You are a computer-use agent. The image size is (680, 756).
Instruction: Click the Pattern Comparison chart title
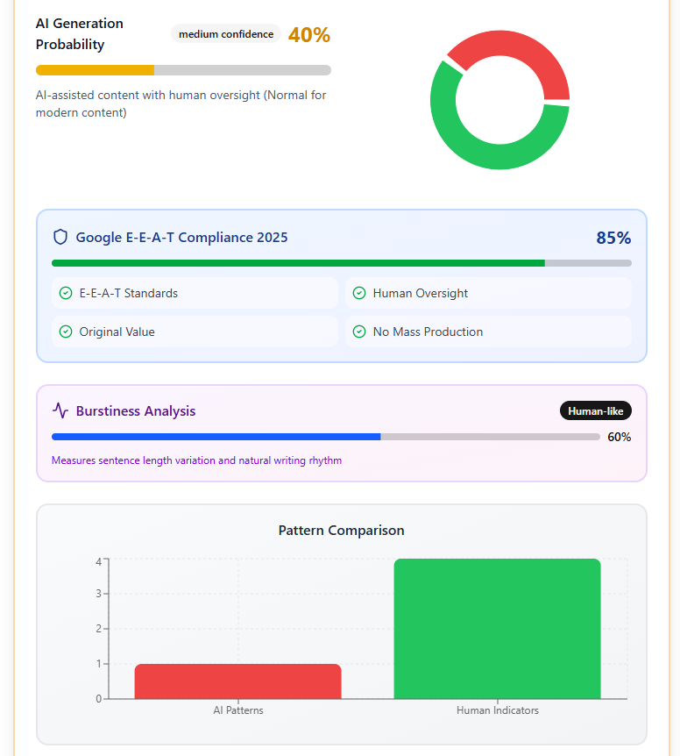(x=342, y=531)
